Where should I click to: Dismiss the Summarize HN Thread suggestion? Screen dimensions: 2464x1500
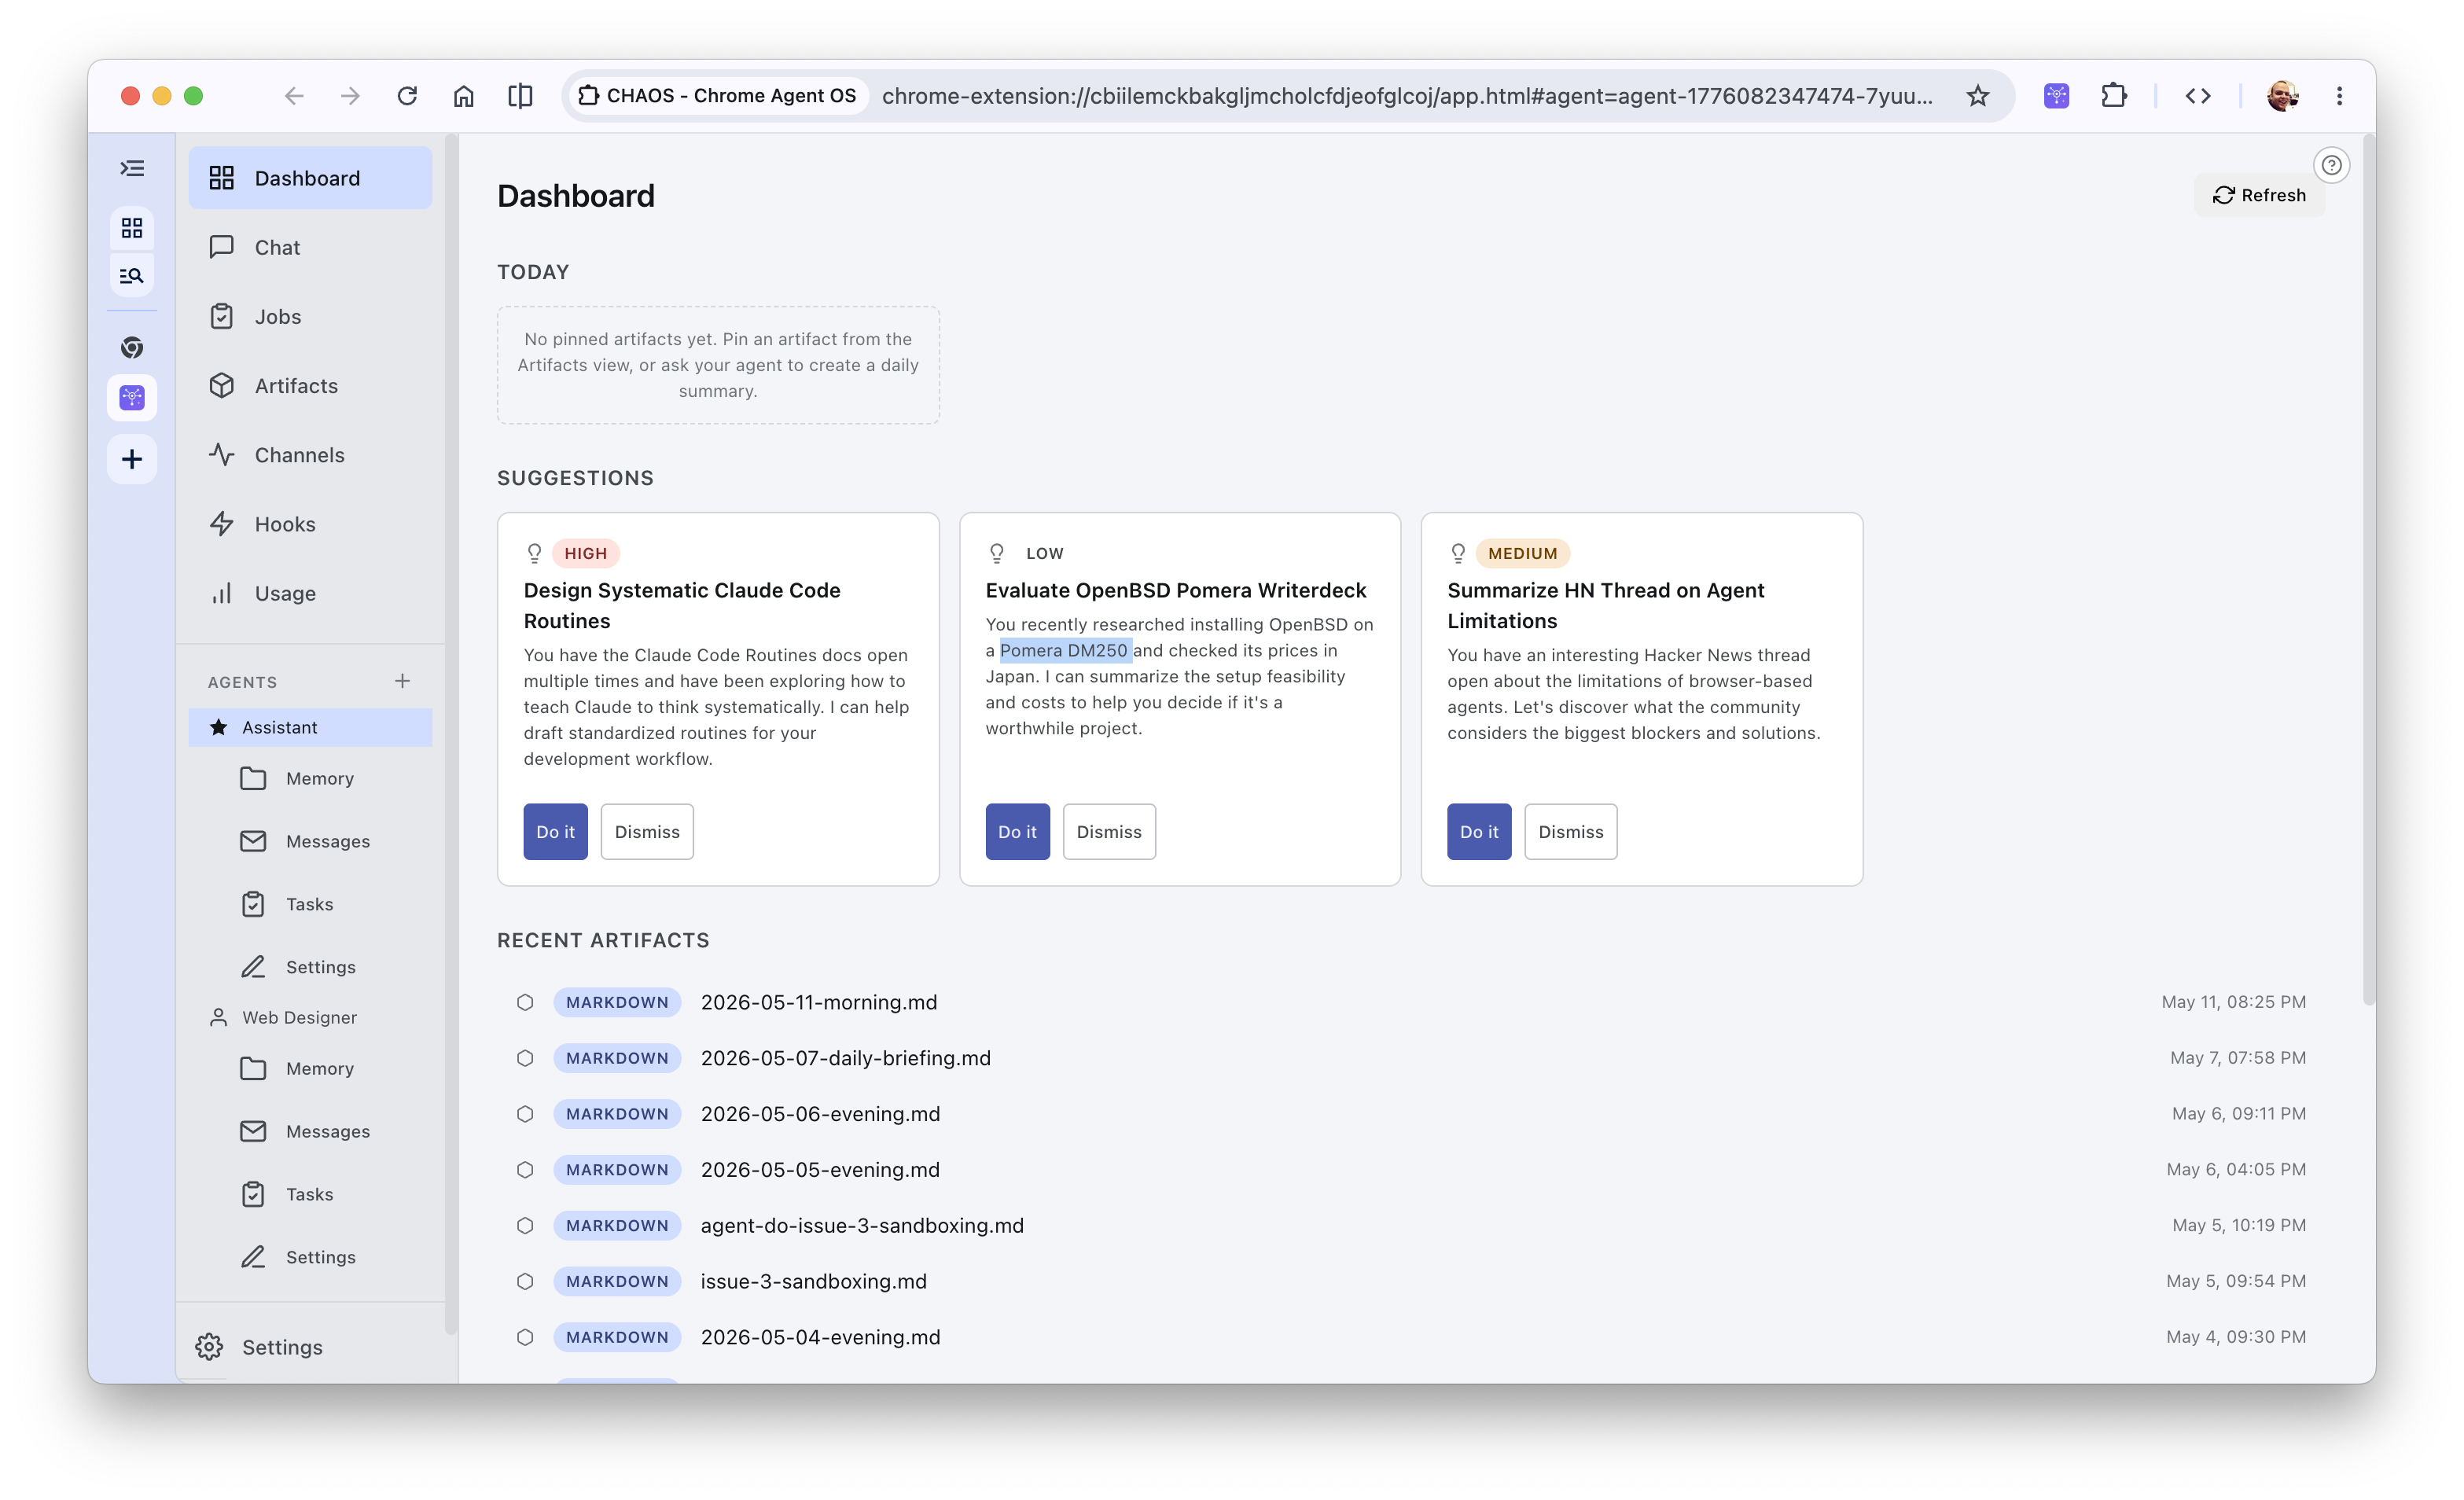click(1571, 831)
